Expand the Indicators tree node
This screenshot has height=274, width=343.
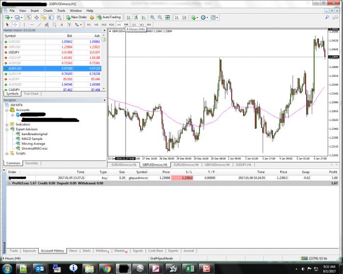(x=7, y=125)
